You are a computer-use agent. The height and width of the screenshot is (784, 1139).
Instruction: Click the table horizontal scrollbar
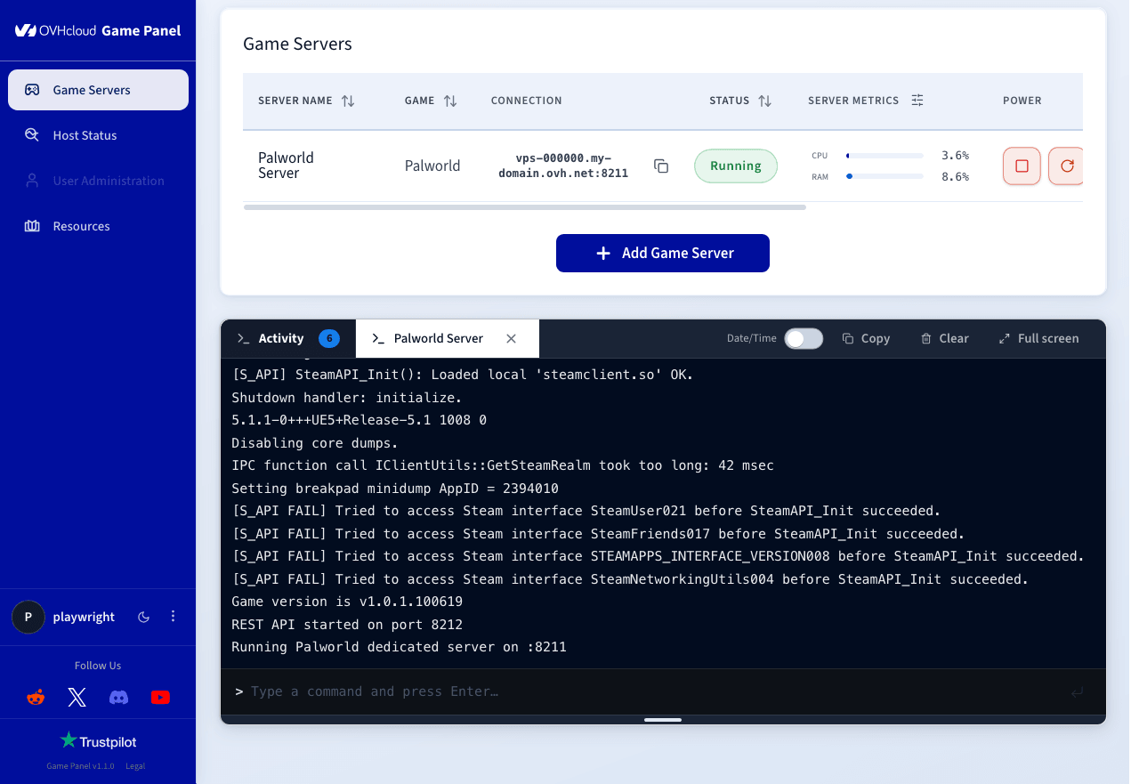pyautogui.click(x=525, y=207)
